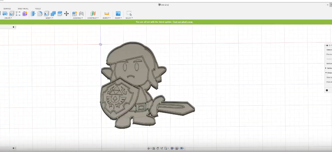Expand the Viewports dropdown arrow
The image size is (332, 152).
184,149
